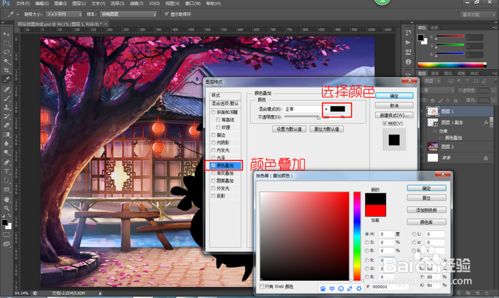Select the Eraser tool
This screenshot has width=499, height=298.
click(6, 126)
